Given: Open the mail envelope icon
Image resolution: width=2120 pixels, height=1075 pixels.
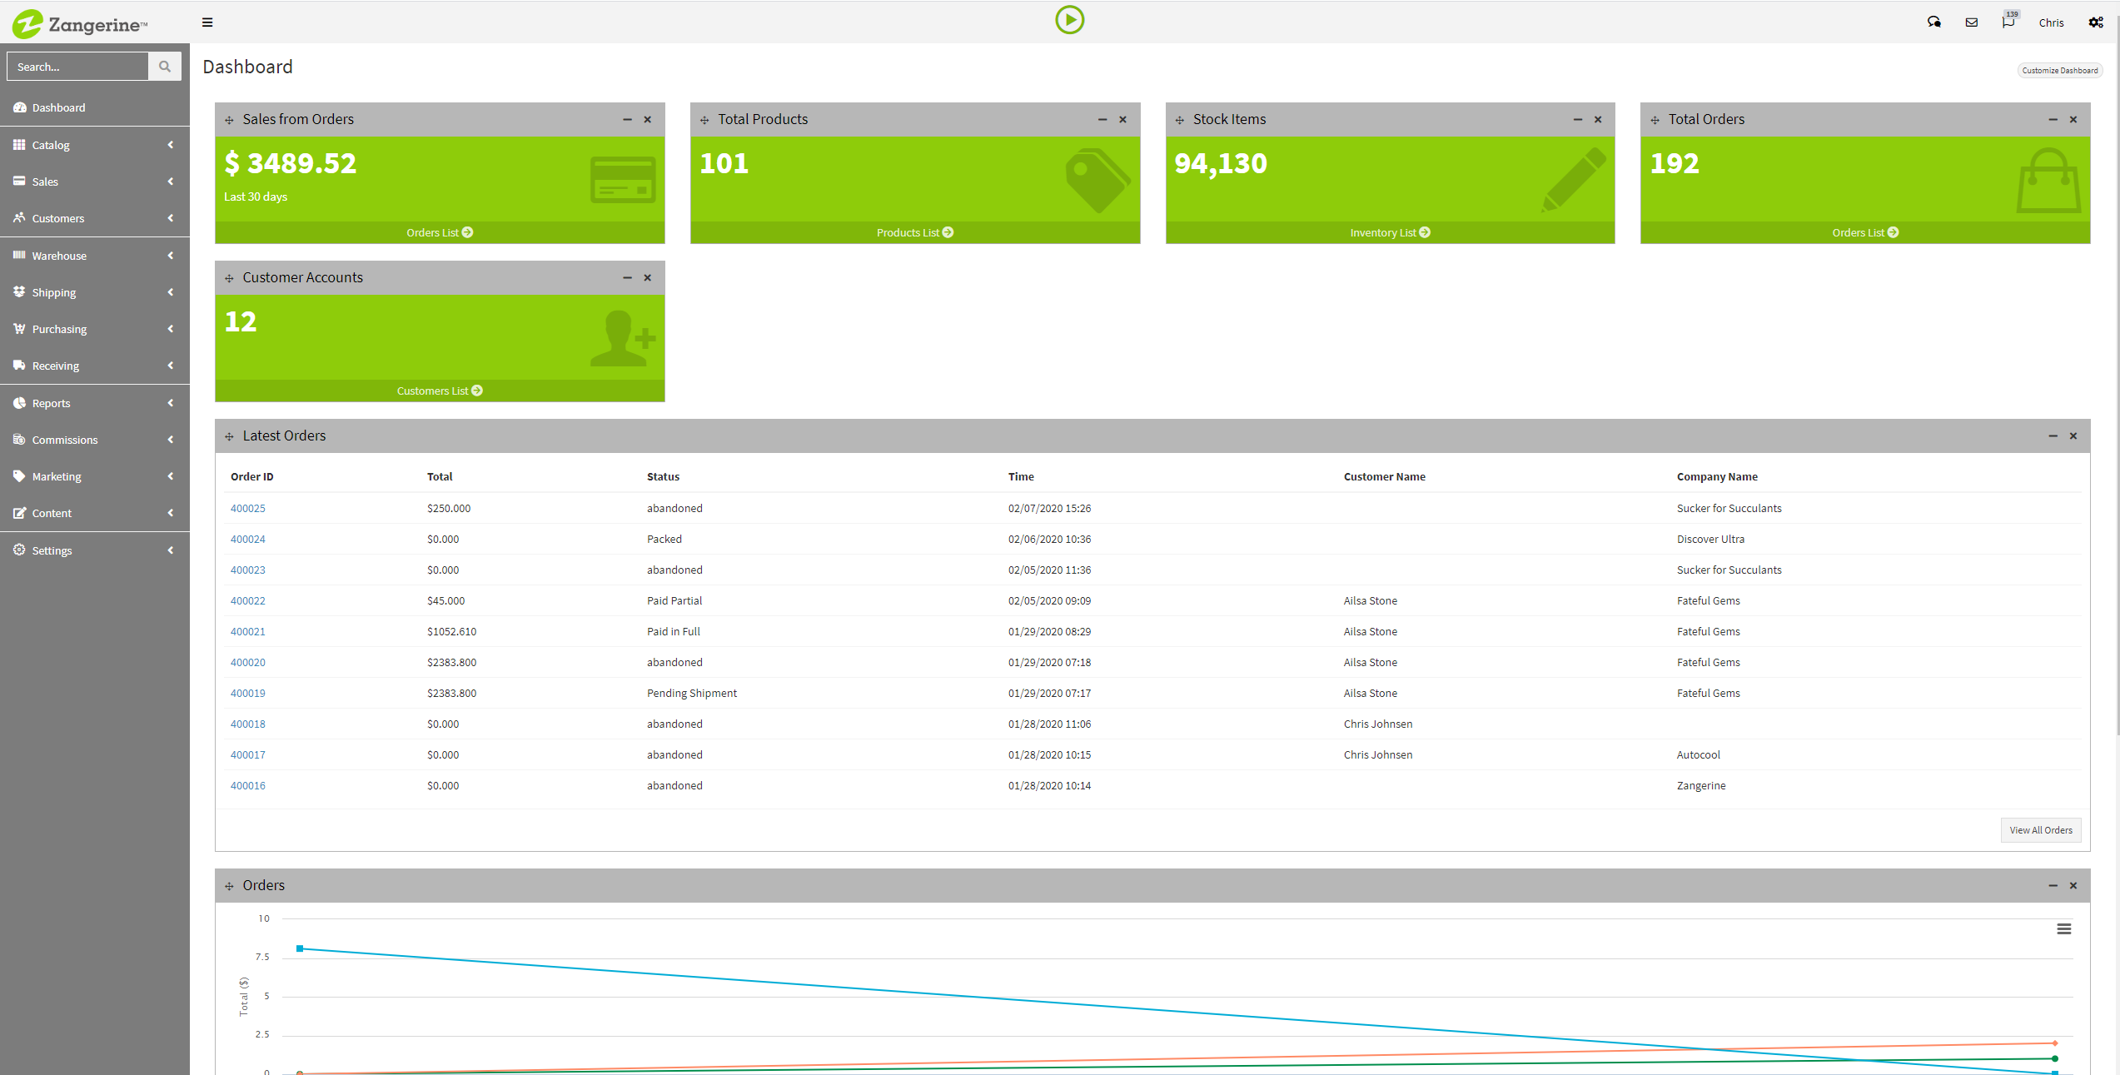Looking at the screenshot, I should pos(1971,22).
